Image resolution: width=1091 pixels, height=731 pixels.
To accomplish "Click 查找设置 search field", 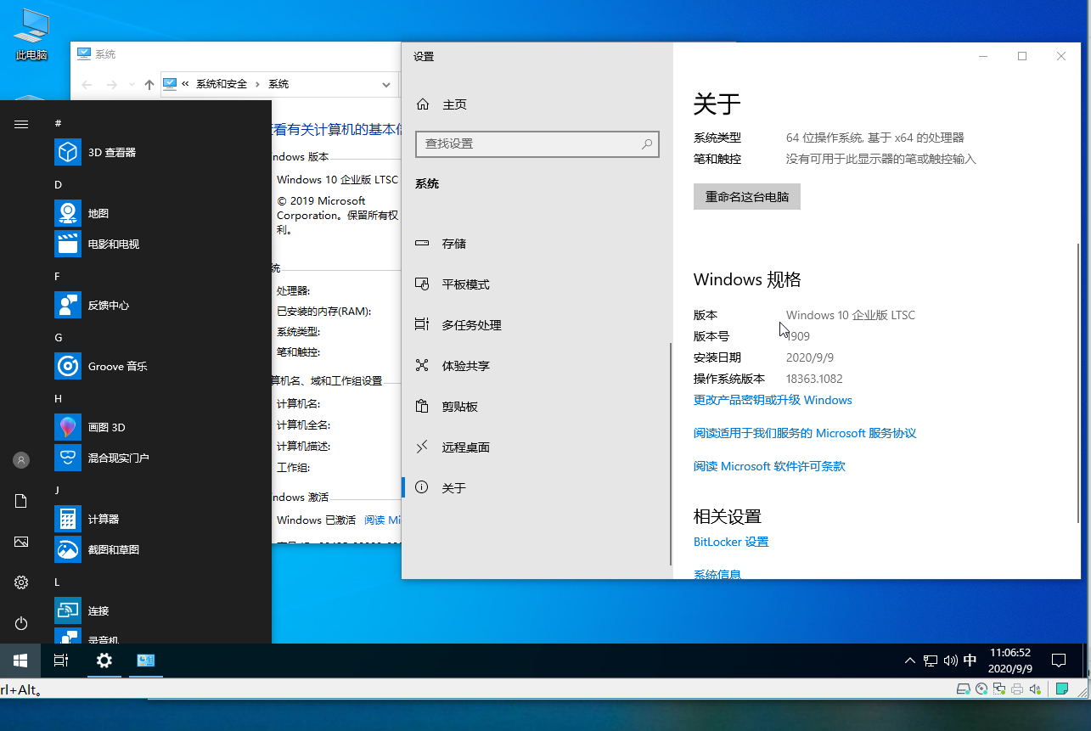I will pos(537,143).
